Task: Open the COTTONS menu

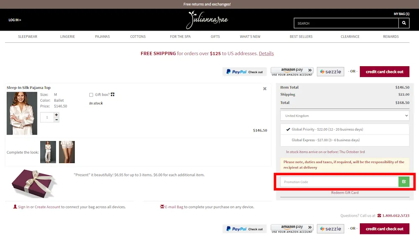Action: pyautogui.click(x=138, y=36)
